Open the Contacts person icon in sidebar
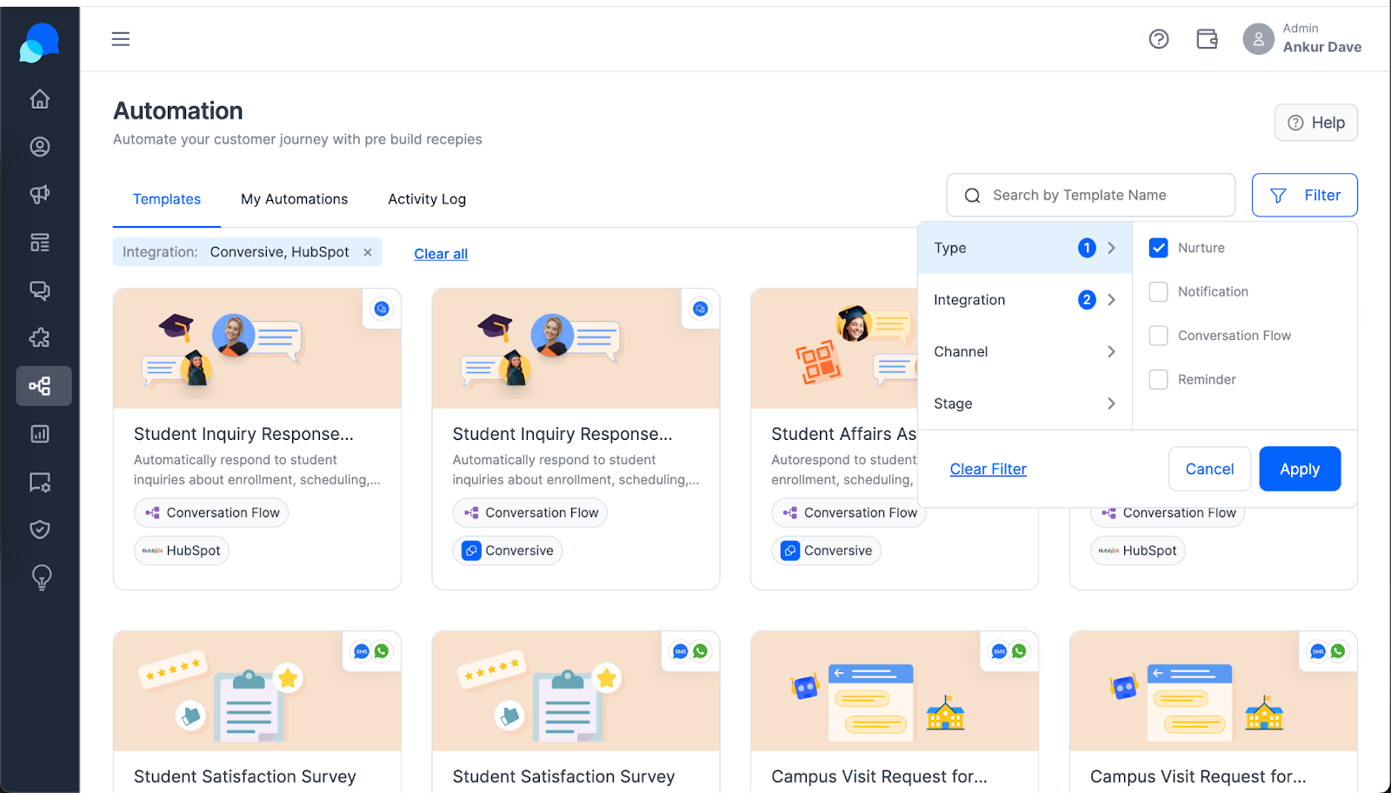This screenshot has height=793, width=1391. [x=40, y=147]
